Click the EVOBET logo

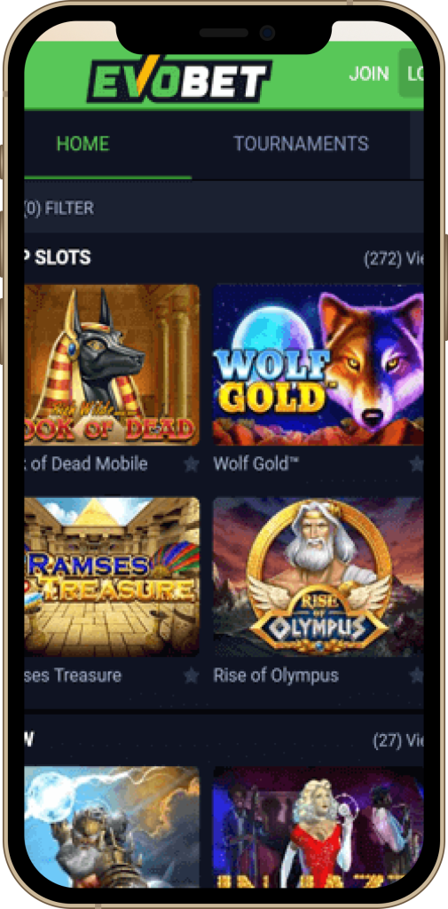[x=179, y=81]
